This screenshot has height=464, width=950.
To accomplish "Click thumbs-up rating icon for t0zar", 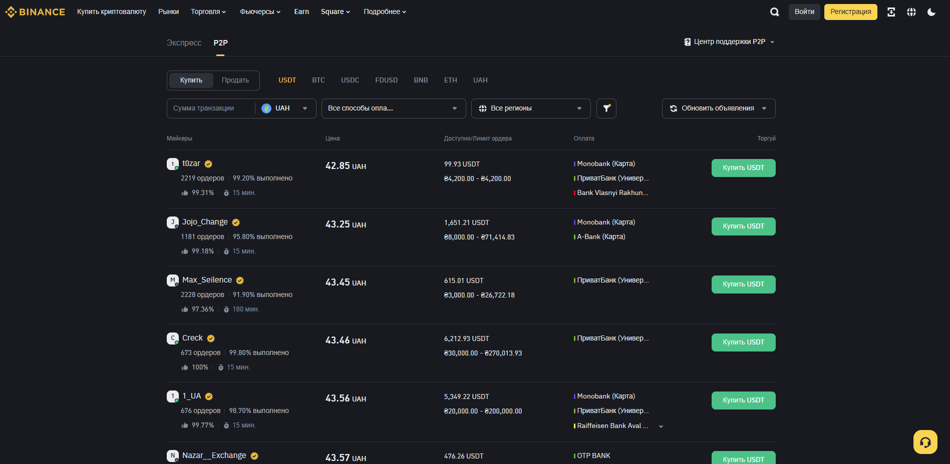I will point(185,192).
